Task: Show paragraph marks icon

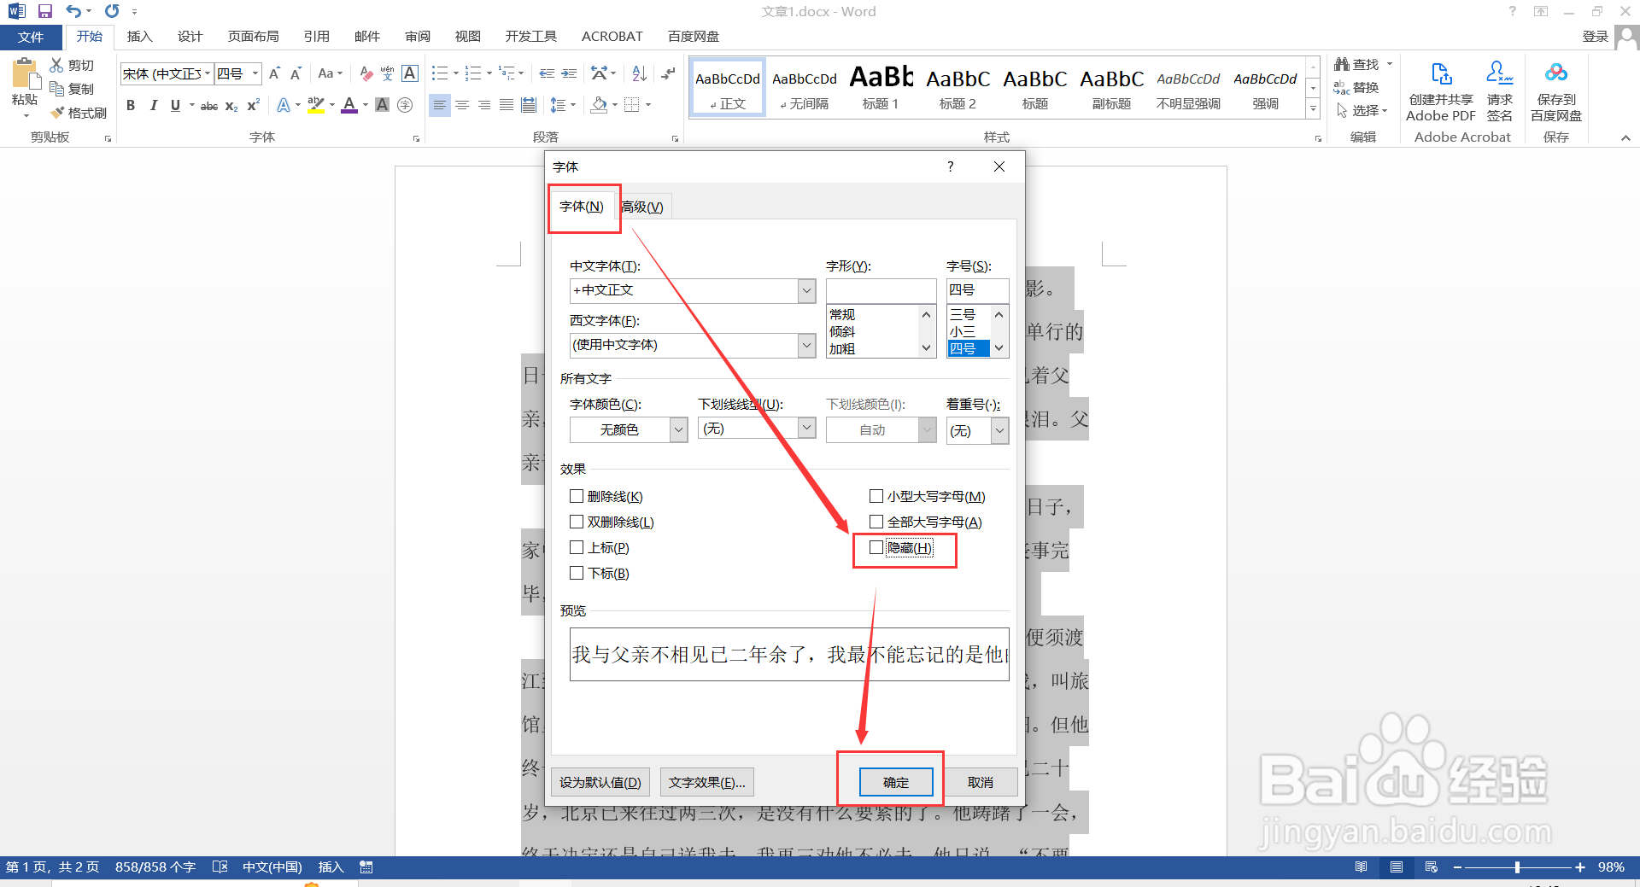Action: coord(668,73)
